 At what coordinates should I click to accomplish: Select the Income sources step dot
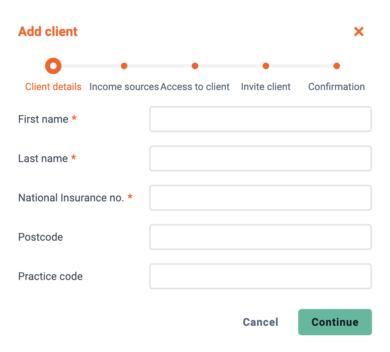click(x=124, y=66)
